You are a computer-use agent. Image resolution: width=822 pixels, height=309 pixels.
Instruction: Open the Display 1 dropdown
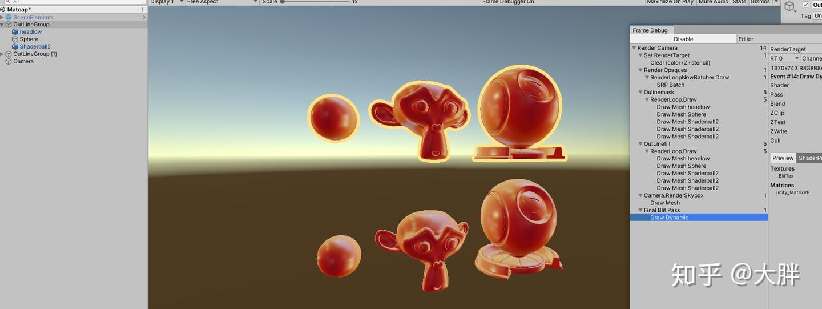[167, 2]
